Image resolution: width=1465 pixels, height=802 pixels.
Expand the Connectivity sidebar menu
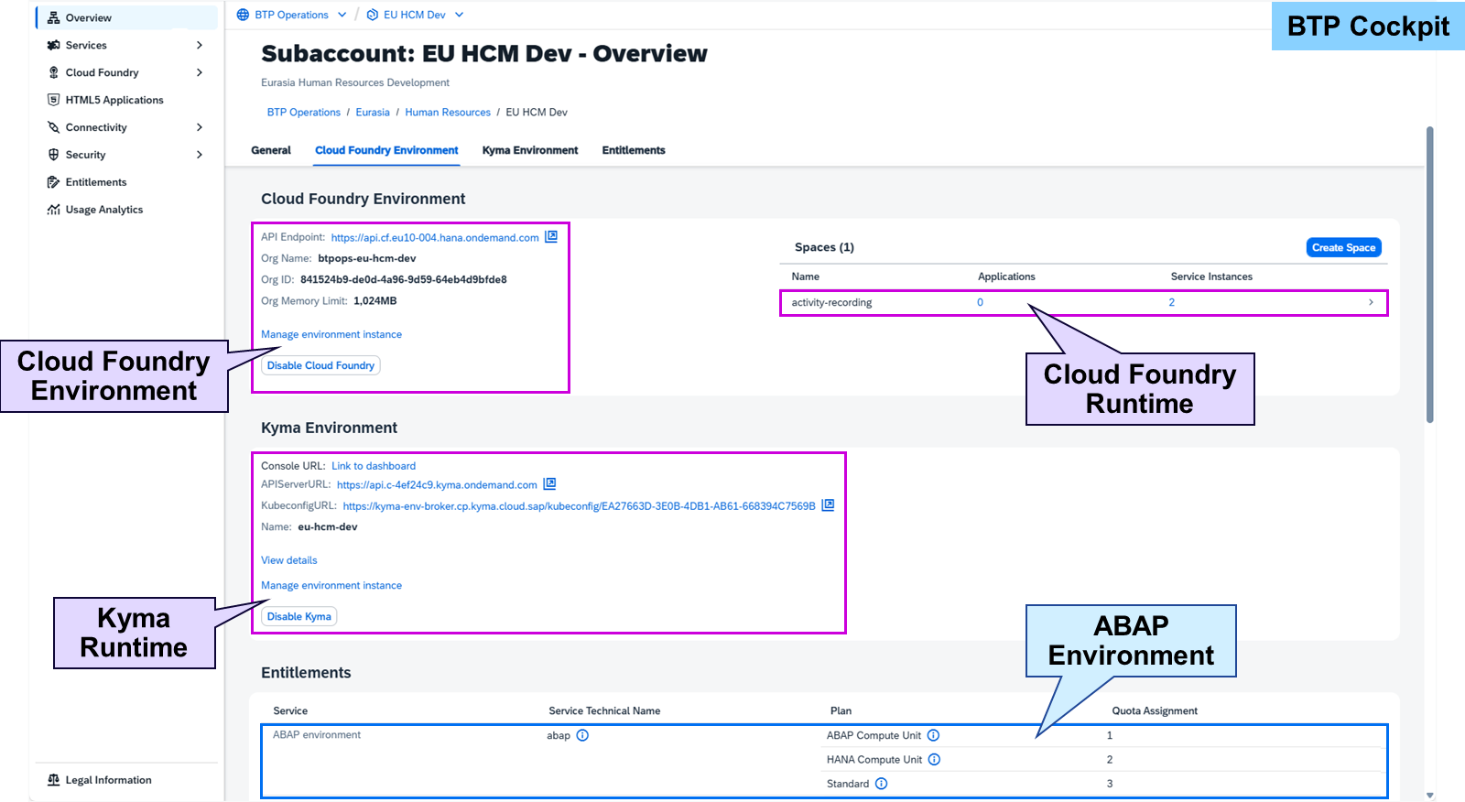pos(200,127)
